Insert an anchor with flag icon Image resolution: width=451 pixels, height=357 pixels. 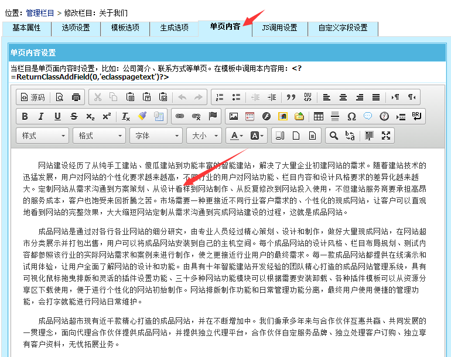pyautogui.click(x=213, y=116)
